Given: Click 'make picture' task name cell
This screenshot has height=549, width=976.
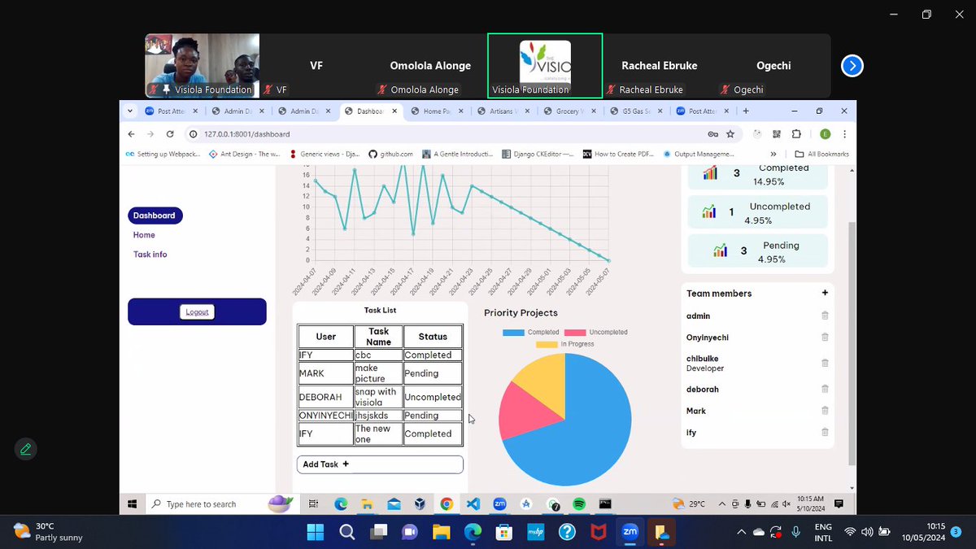Looking at the screenshot, I should tap(378, 373).
